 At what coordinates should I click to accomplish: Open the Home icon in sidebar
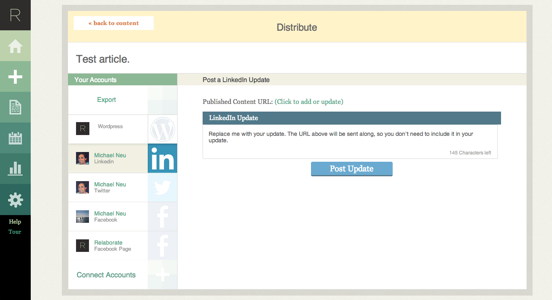coord(15,46)
